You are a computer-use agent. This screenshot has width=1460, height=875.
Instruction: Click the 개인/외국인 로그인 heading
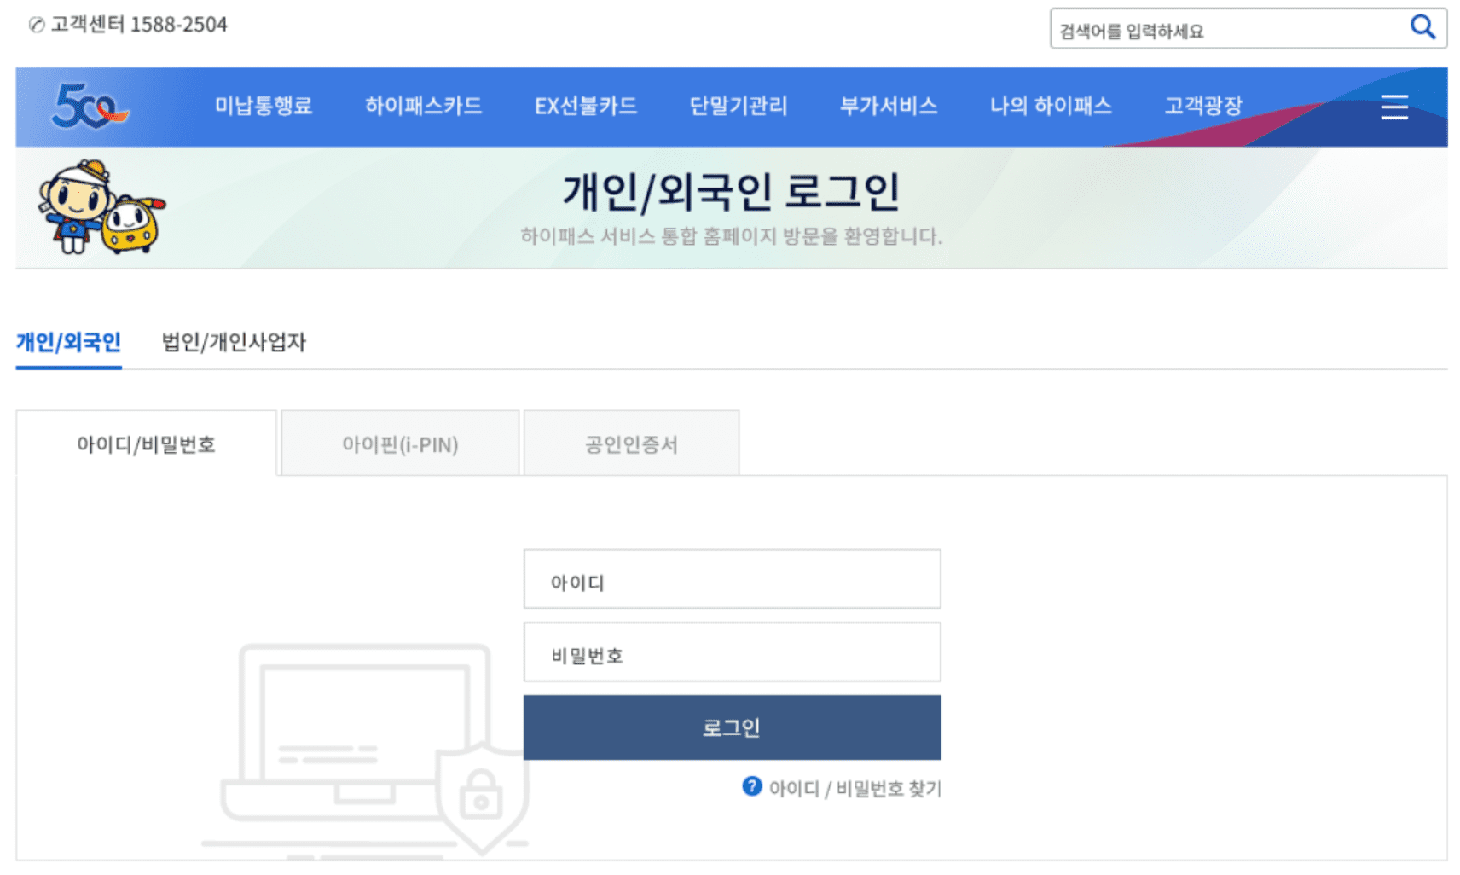pos(731,191)
